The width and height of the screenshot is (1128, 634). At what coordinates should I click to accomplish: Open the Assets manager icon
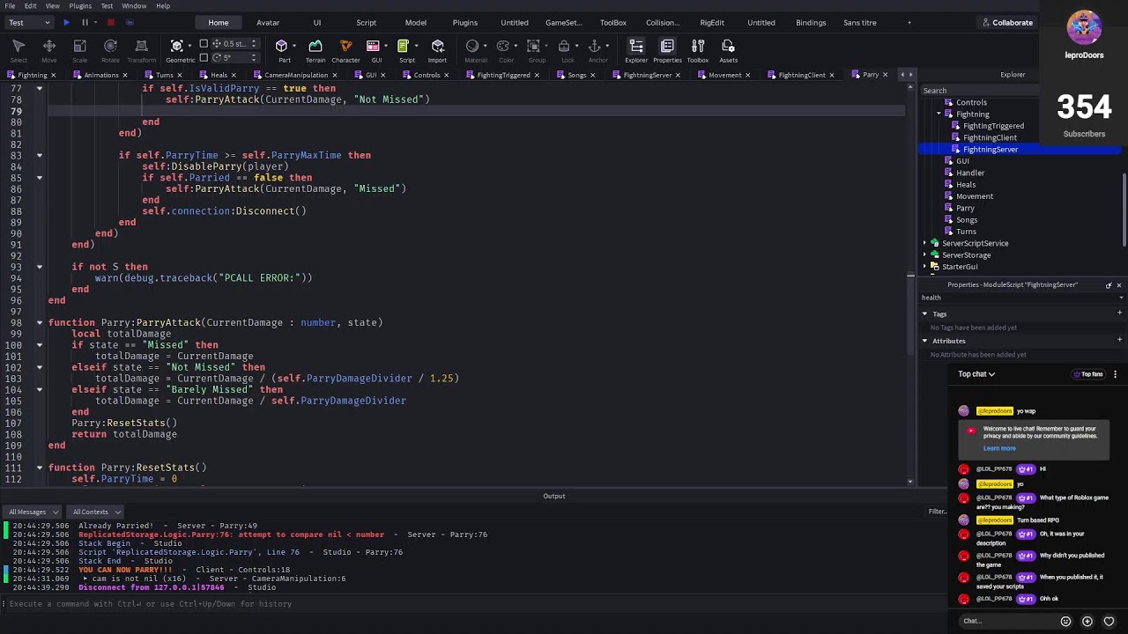(x=728, y=49)
